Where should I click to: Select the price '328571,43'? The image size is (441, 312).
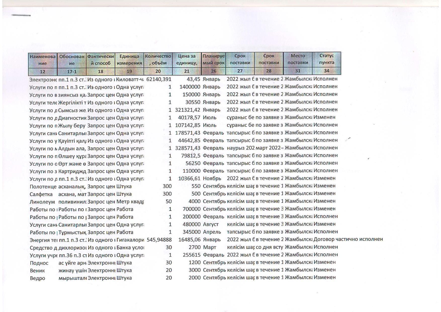[x=188, y=148]
